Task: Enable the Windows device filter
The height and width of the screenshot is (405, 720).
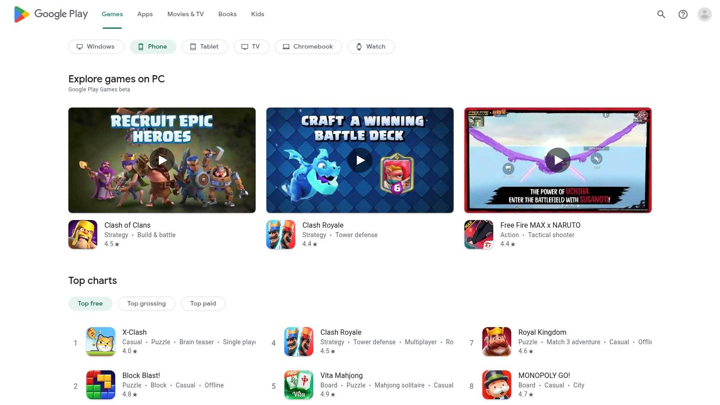Action: click(96, 46)
